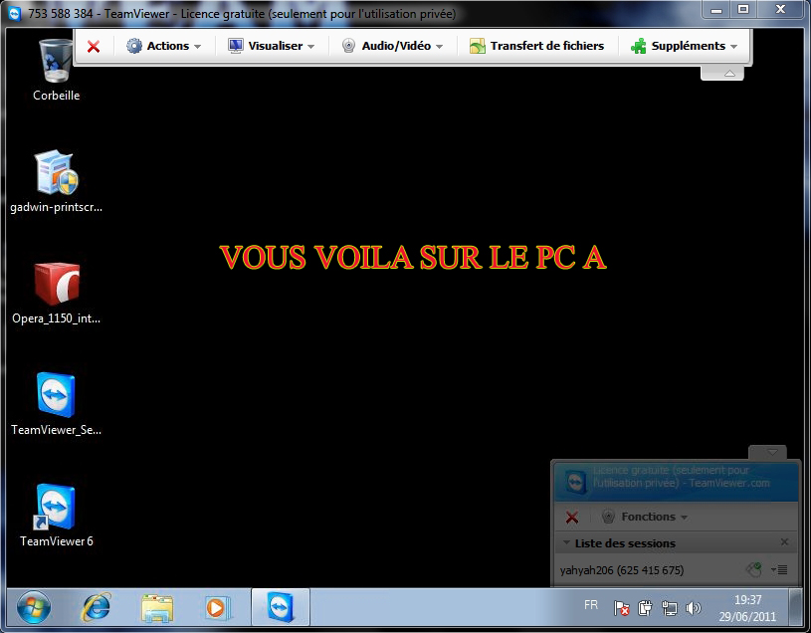The height and width of the screenshot is (633, 811).
Task: Collapse the Liste des sessions section
Action: [566, 543]
